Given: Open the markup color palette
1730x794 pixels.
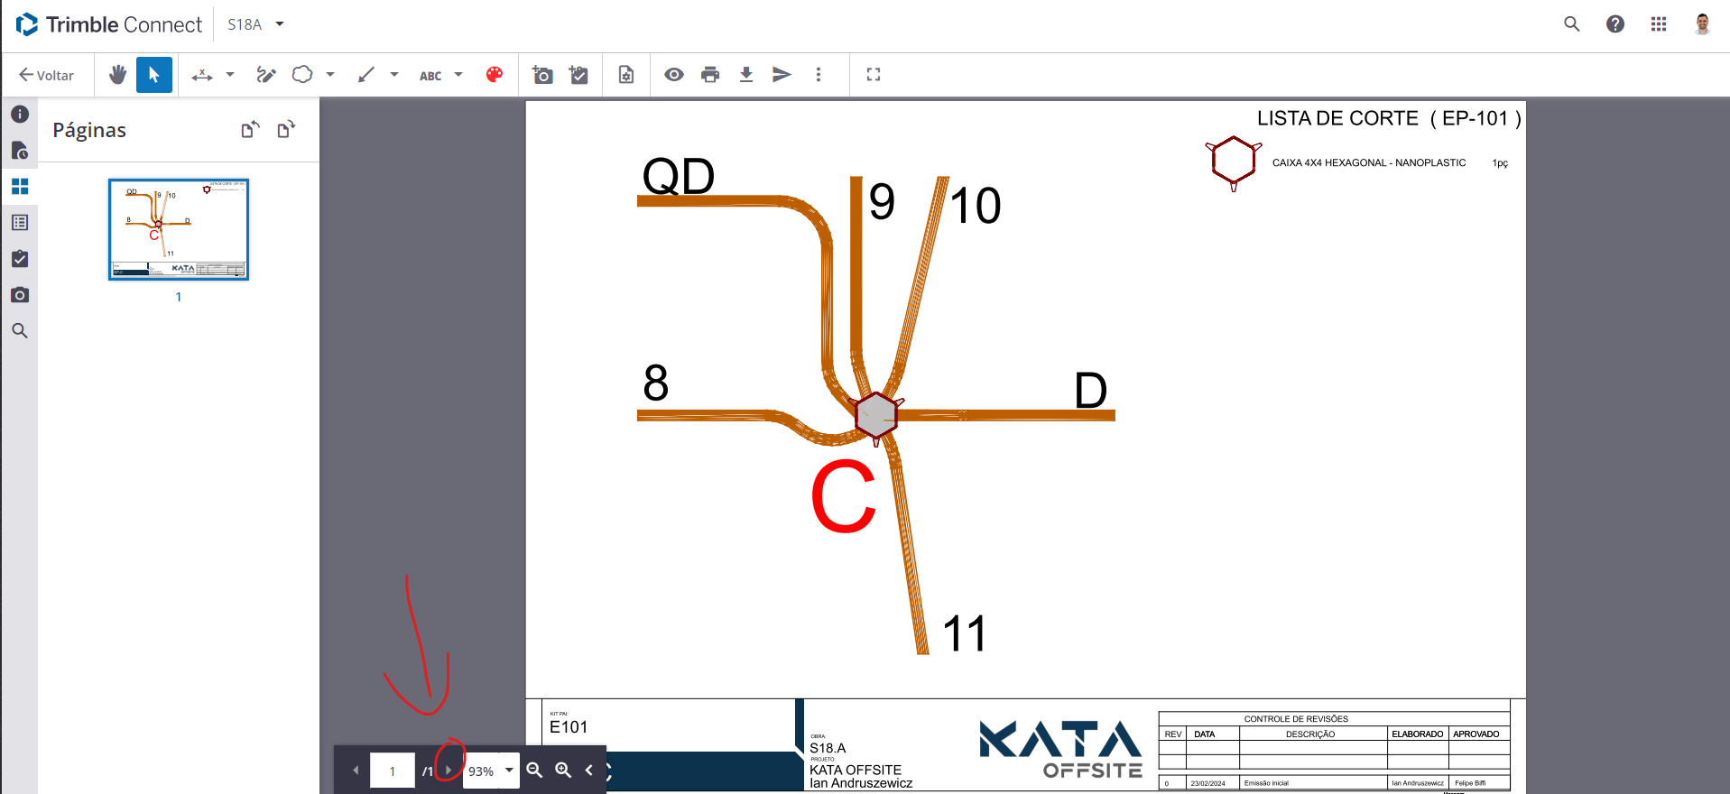Looking at the screenshot, I should pyautogui.click(x=495, y=75).
